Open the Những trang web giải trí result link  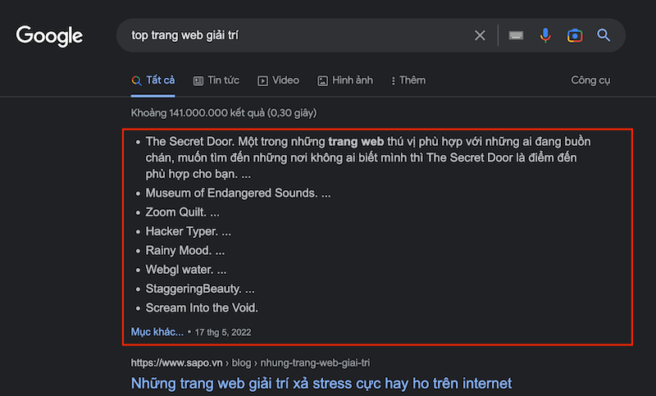321,384
